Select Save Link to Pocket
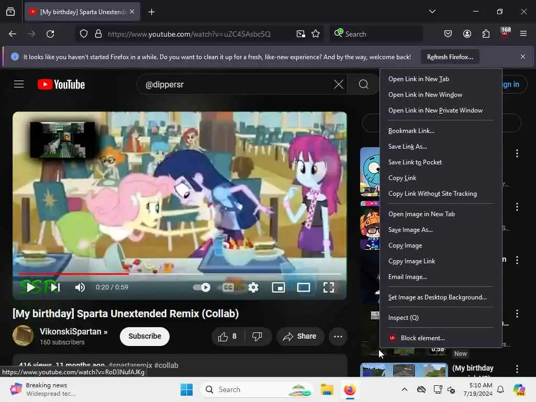Screen dimensions: 536x402 point(440,162)
